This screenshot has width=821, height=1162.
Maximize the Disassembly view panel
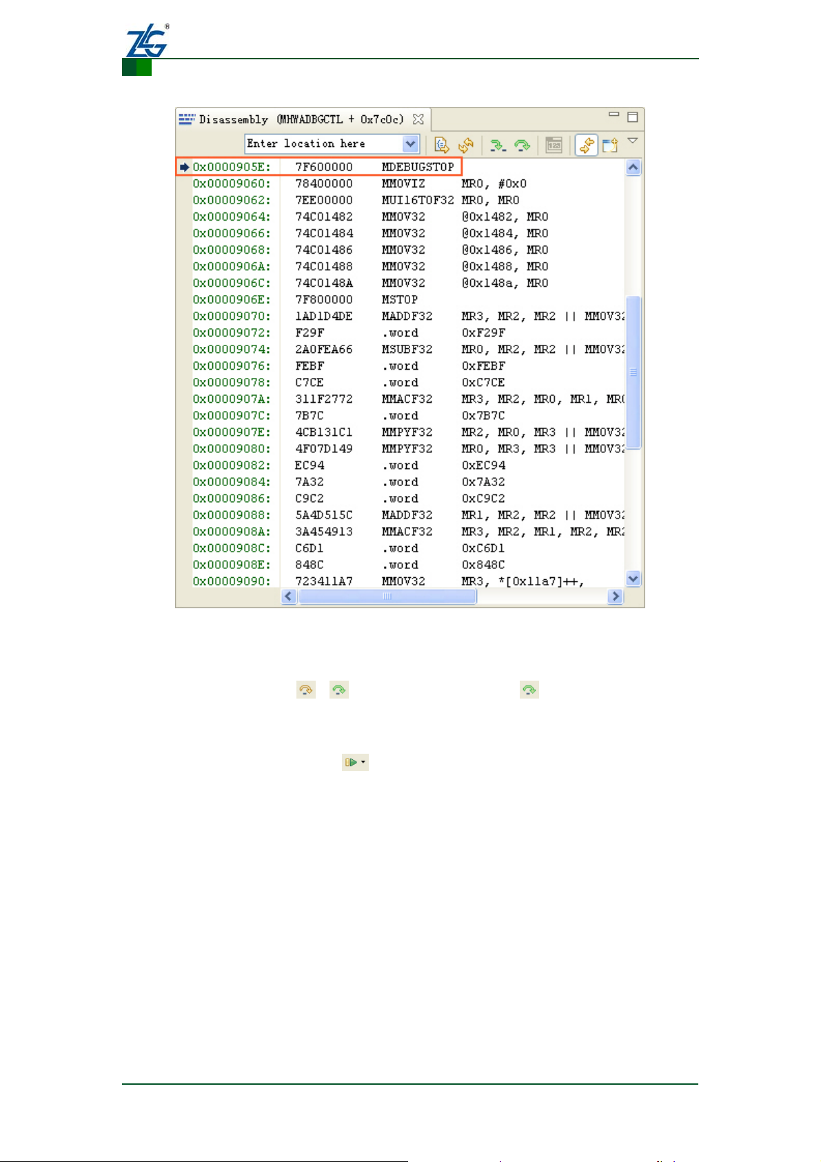click(633, 117)
